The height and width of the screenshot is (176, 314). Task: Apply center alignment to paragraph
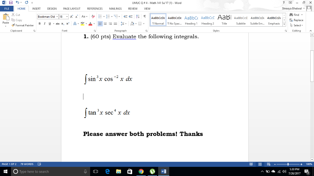pos(105,24)
